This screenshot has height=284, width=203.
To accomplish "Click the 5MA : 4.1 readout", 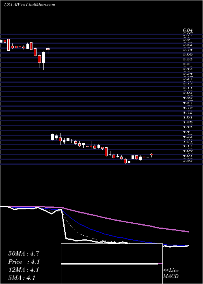I will [x=22, y=278].
